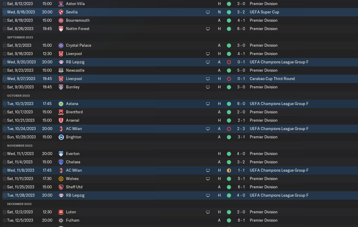Click red loss indicator on Carabao Cup match

click(x=229, y=79)
